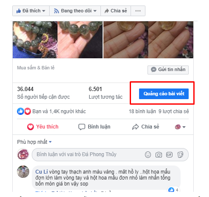
Task: Click the emoji smiley icon in comment box
Action: pos(148,154)
